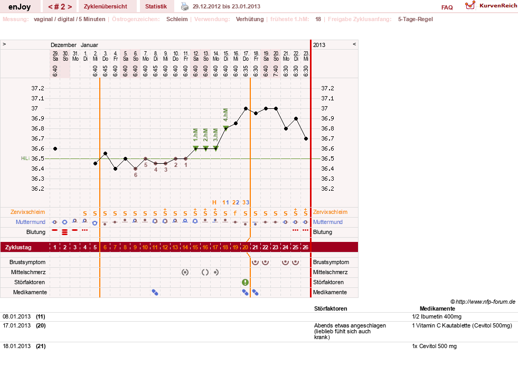Screen dimensions: 518x365
Task: Click the date range 29.12.2012 bis 23.01.2013
Action: [227, 6]
